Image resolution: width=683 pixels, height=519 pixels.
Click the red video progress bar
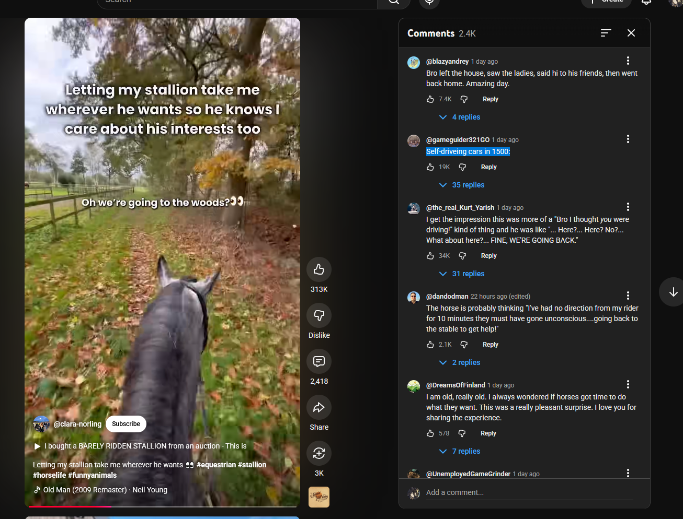(x=70, y=506)
